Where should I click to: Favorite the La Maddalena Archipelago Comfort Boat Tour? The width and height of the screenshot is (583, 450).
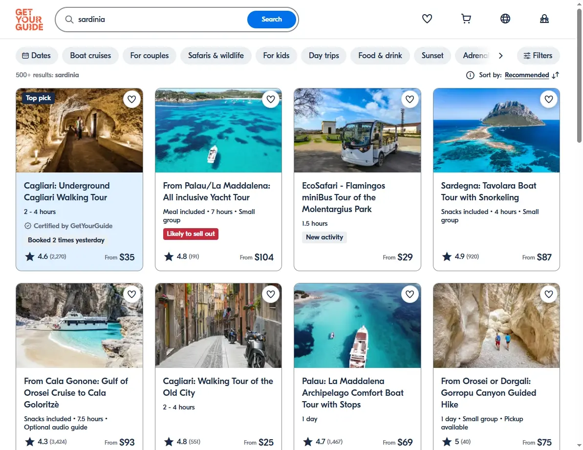[410, 294]
